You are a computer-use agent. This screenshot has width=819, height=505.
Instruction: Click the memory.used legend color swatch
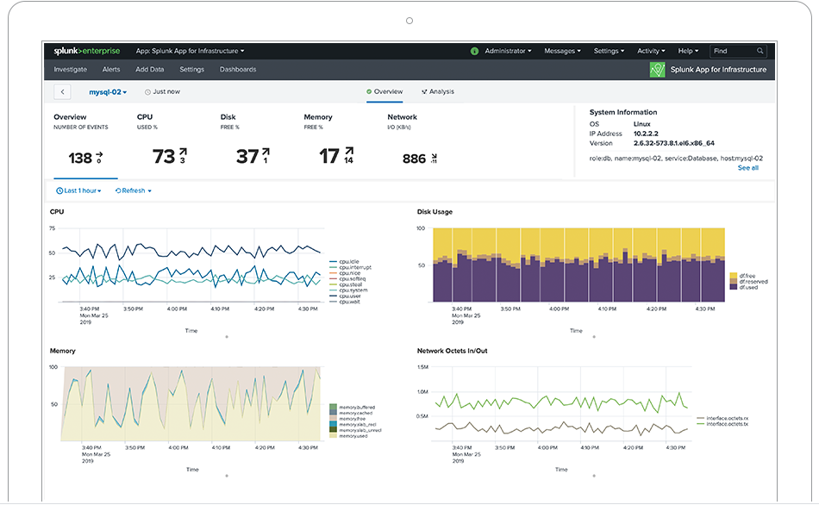[x=333, y=434]
